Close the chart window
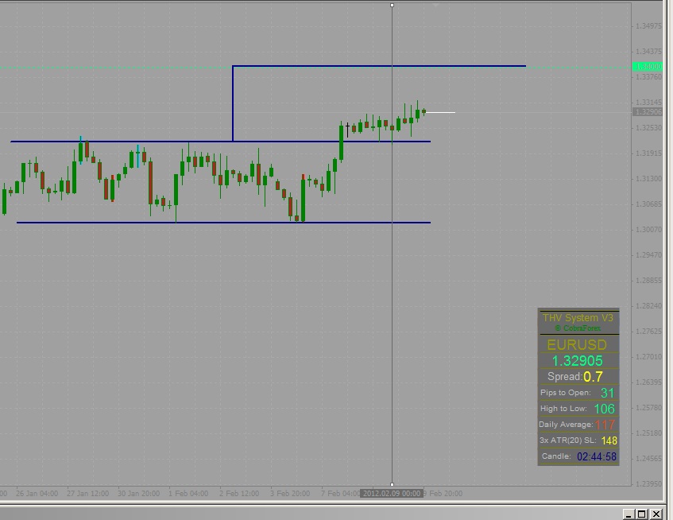 point(656,514)
